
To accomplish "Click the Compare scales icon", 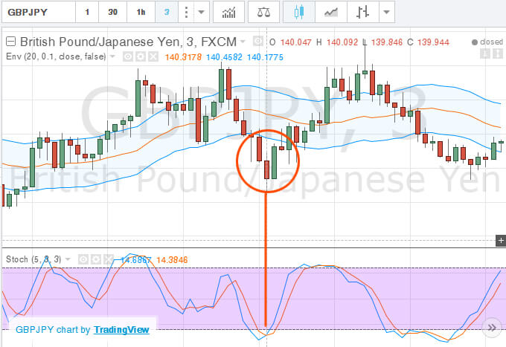I will click(263, 12).
